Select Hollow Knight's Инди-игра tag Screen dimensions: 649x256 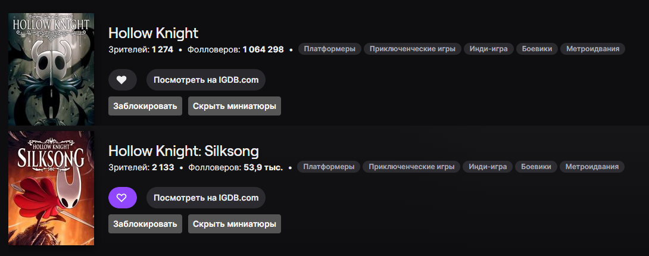pos(488,49)
